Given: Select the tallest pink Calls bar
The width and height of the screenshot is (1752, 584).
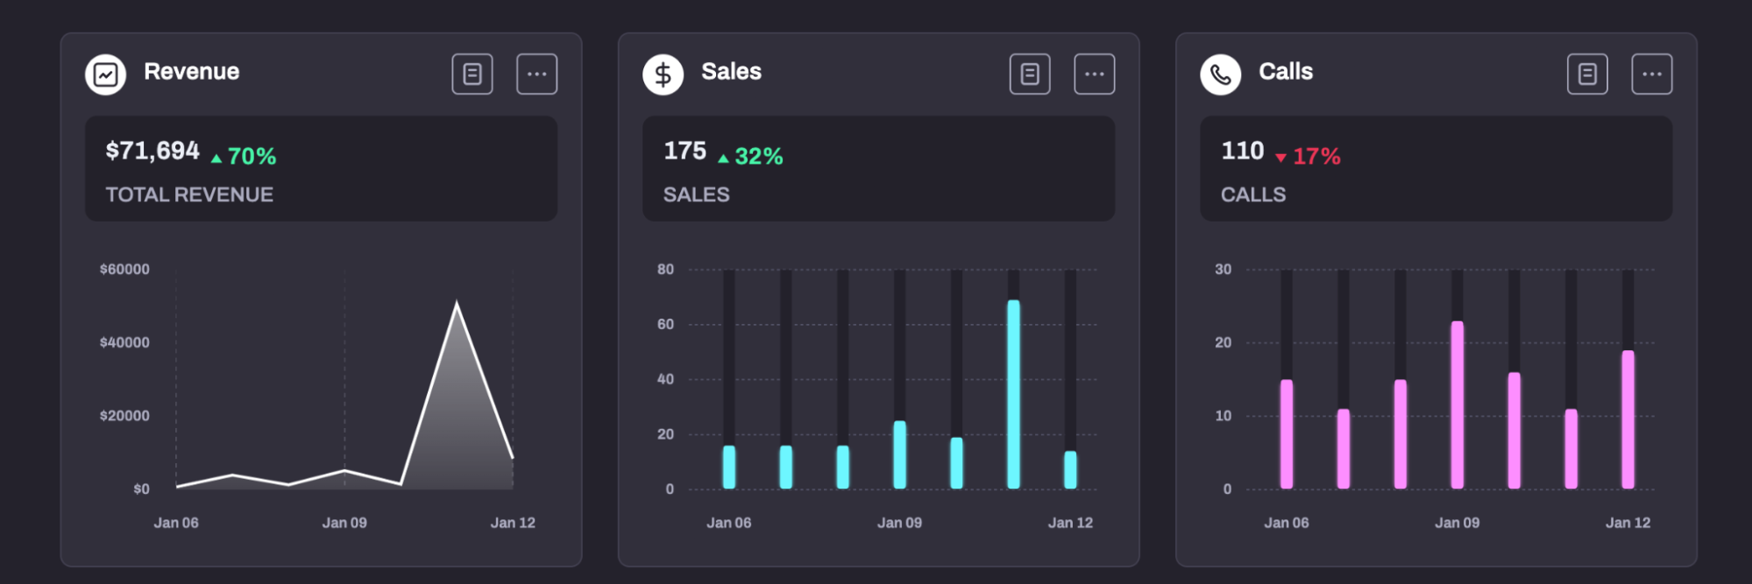Looking at the screenshot, I should (1457, 405).
